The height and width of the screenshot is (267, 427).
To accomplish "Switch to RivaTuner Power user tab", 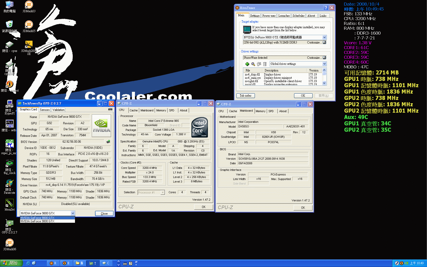I will (269, 16).
